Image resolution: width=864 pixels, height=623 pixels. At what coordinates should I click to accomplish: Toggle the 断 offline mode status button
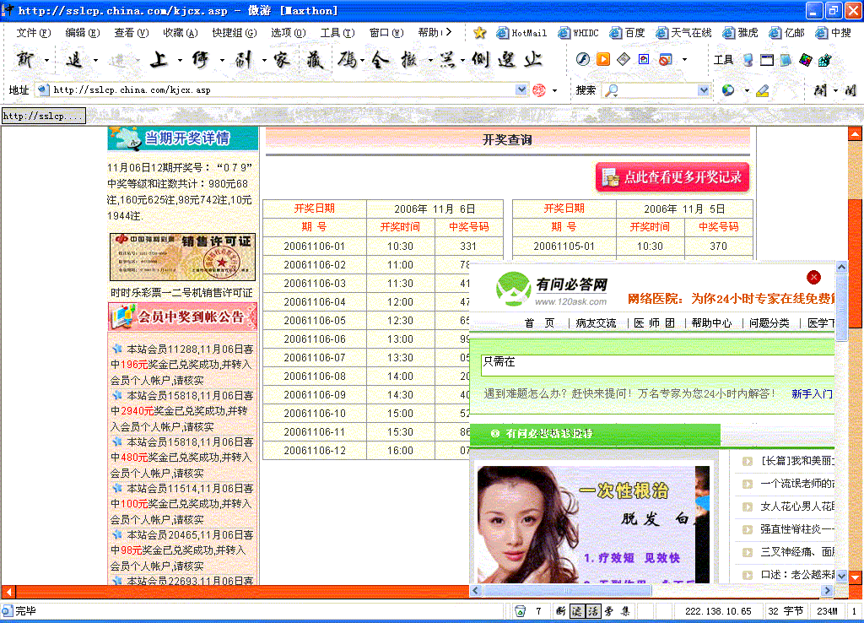[x=560, y=611]
